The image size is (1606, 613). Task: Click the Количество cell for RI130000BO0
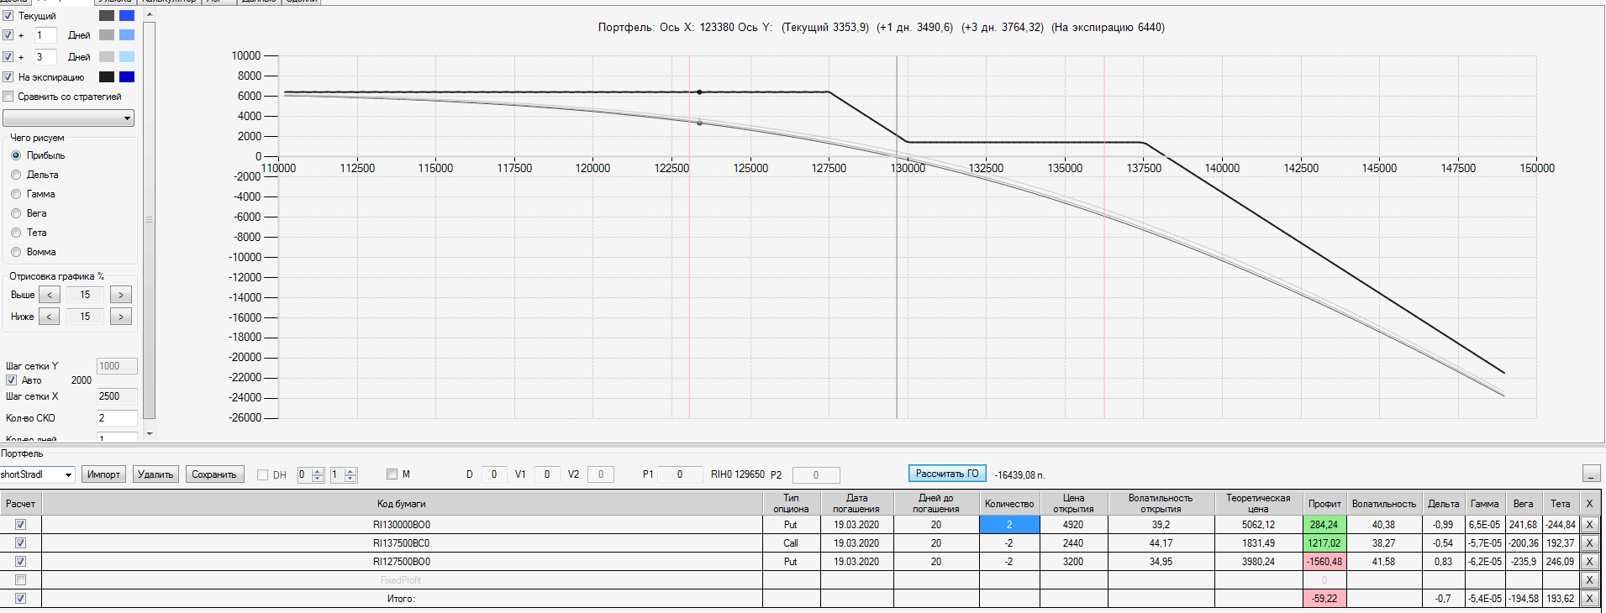click(1009, 525)
